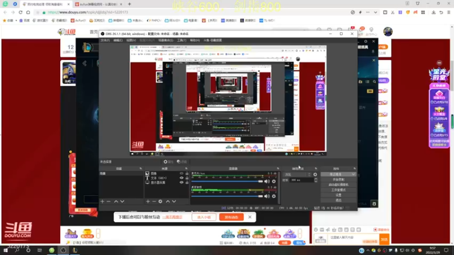The width and height of the screenshot is (454, 255).
Task: Expand the right gift list arrow on Douyu page
Action: (300, 233)
